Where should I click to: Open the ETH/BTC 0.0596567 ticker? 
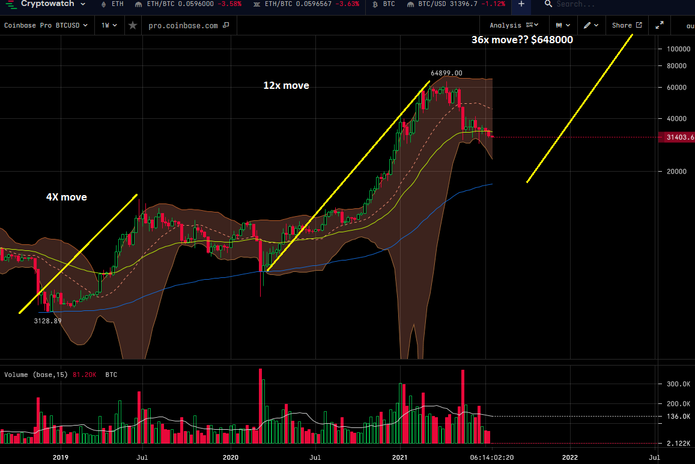[x=306, y=4]
